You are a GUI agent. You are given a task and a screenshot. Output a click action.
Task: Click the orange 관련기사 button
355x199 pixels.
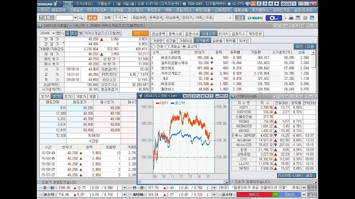click(x=141, y=33)
